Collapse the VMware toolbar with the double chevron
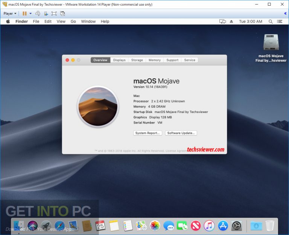 click(285, 13)
